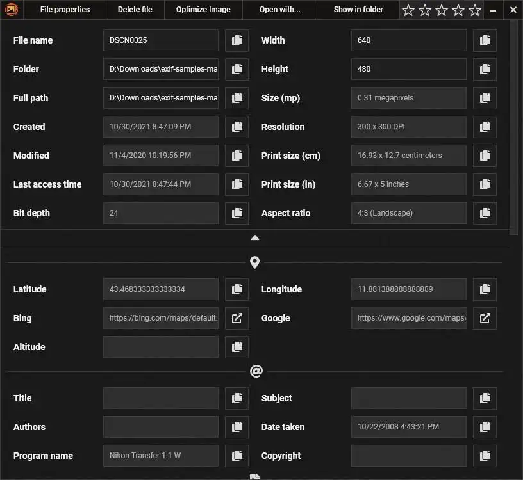This screenshot has height=480, width=523.
Task: Copy the Aspect ratio value
Action: pyautogui.click(x=485, y=213)
